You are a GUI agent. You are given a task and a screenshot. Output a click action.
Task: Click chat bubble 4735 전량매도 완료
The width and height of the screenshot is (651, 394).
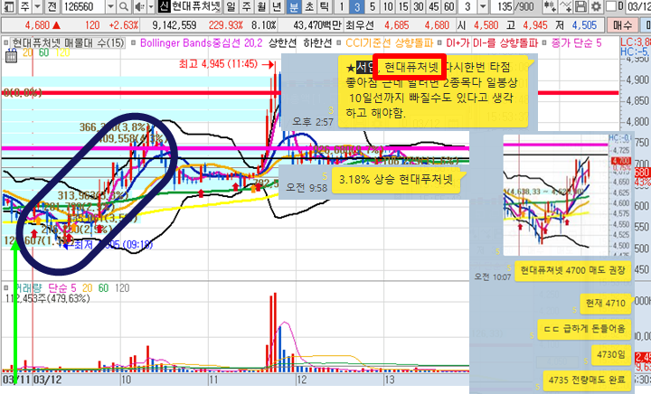[587, 380]
